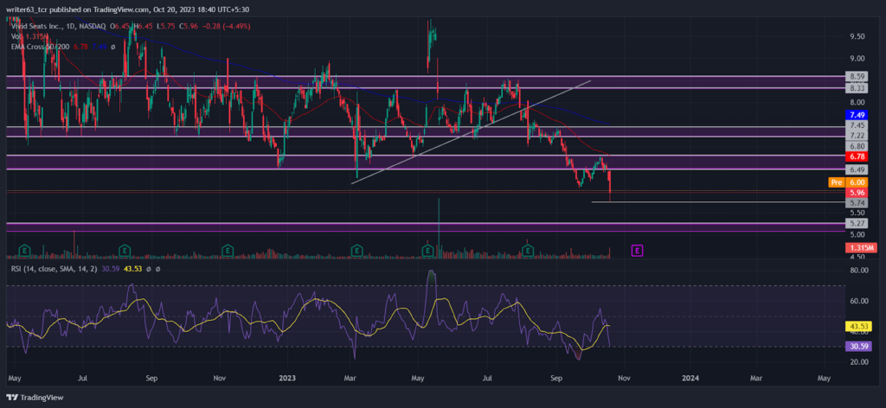Click the blue 7.49 EMA price label
The width and height of the screenshot is (886, 408).
click(857, 115)
